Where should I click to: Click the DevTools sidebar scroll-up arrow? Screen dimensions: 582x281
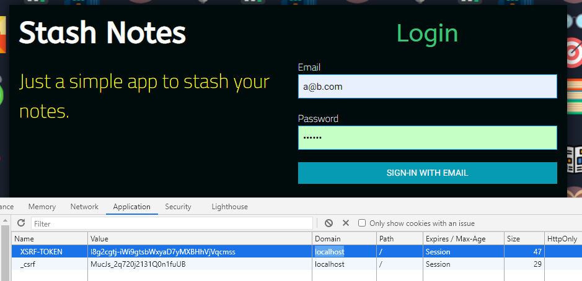tap(5, 221)
